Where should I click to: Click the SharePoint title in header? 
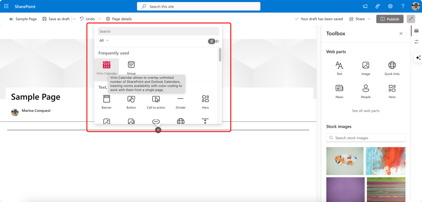pos(25,7)
